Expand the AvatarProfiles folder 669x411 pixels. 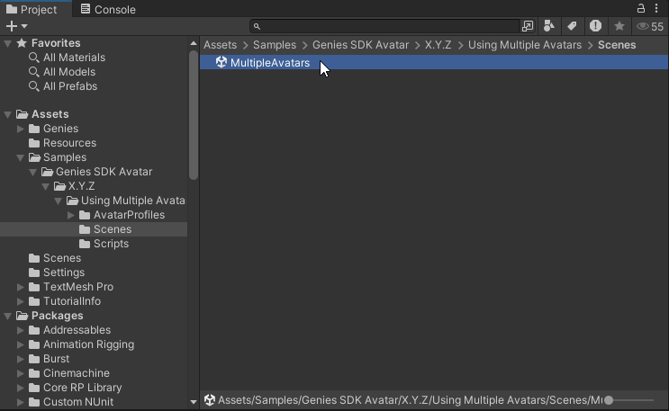pyautogui.click(x=71, y=215)
